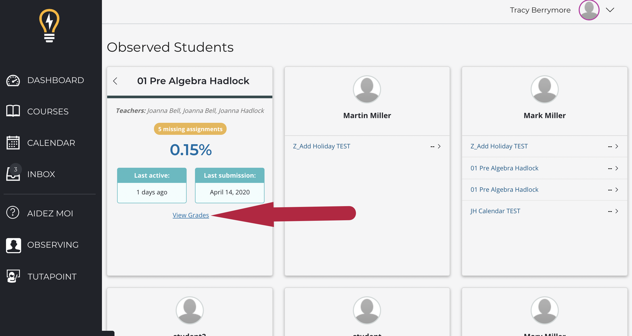Screen dimensions: 632x336
Task: Click the Mark Miller student name
Action: point(545,115)
